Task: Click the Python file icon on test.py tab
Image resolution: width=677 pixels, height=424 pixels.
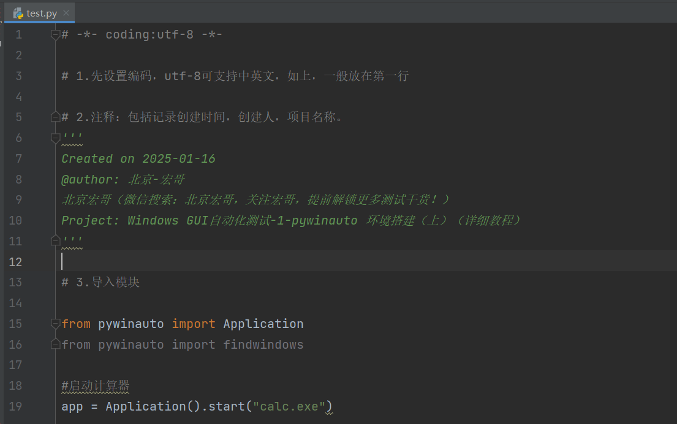Action: tap(18, 12)
